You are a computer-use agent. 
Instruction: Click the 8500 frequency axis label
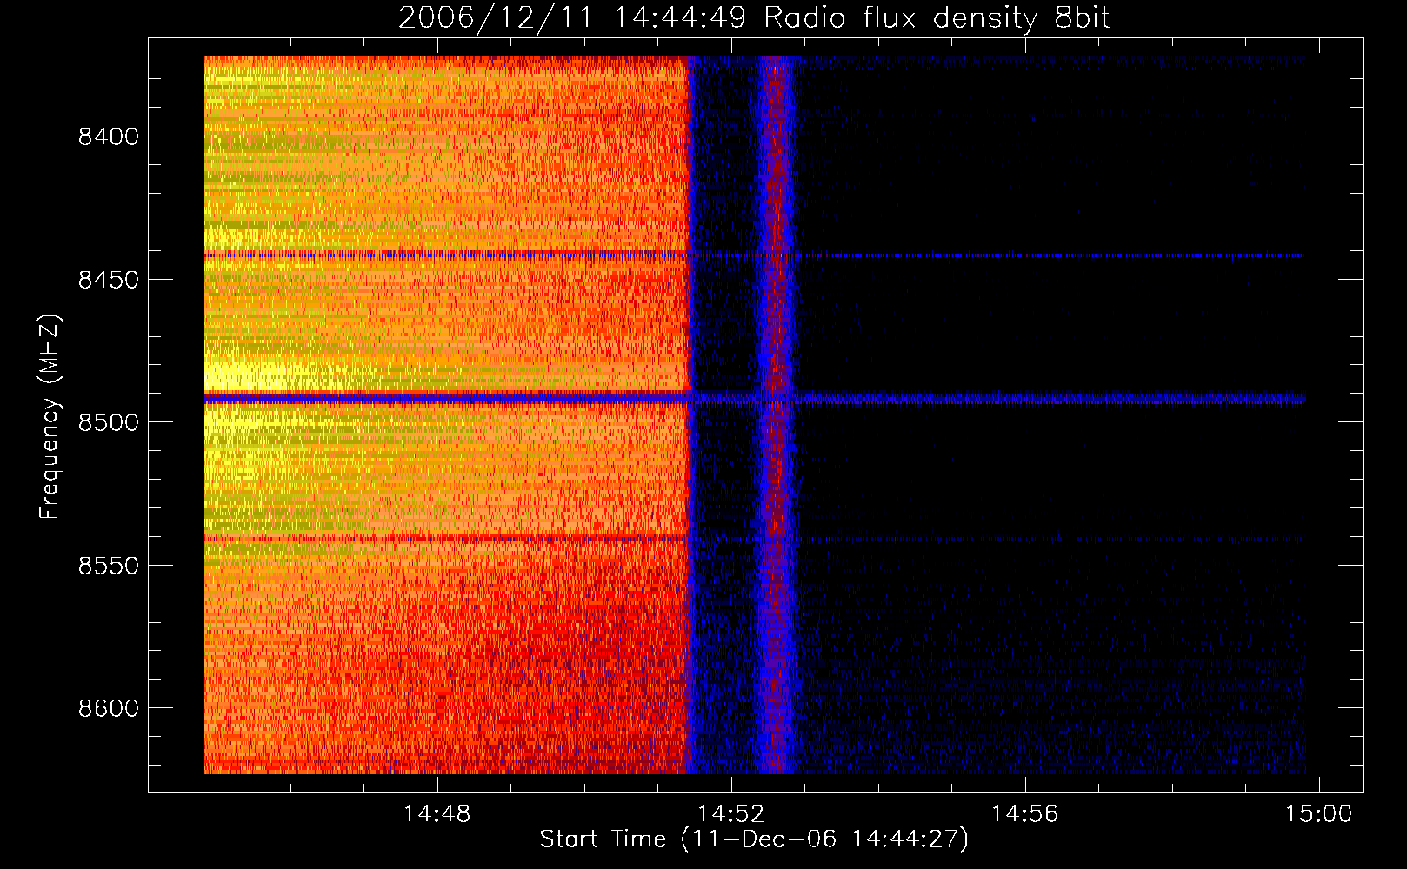(x=109, y=422)
